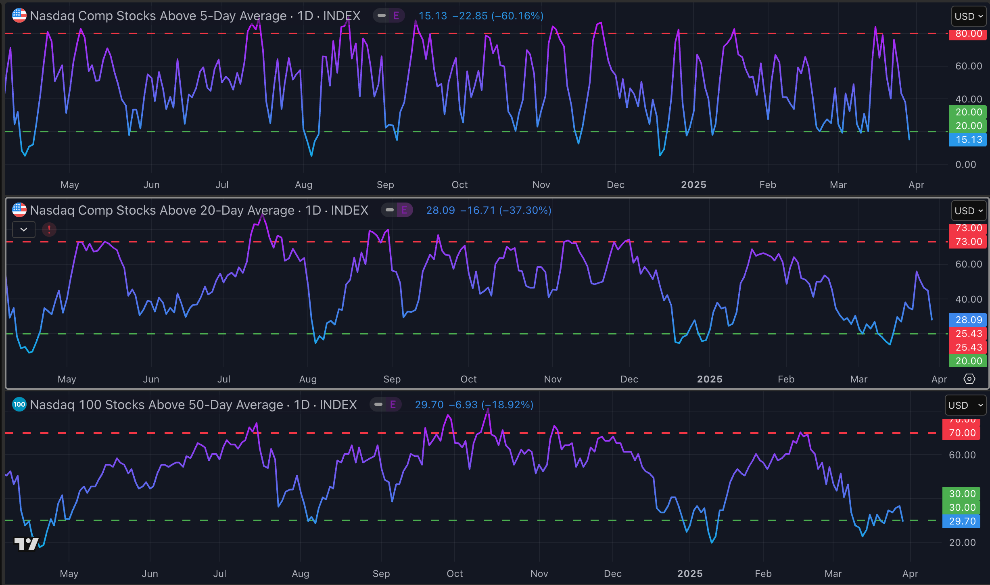Click the blue 15.13 price label on the axis

968,140
